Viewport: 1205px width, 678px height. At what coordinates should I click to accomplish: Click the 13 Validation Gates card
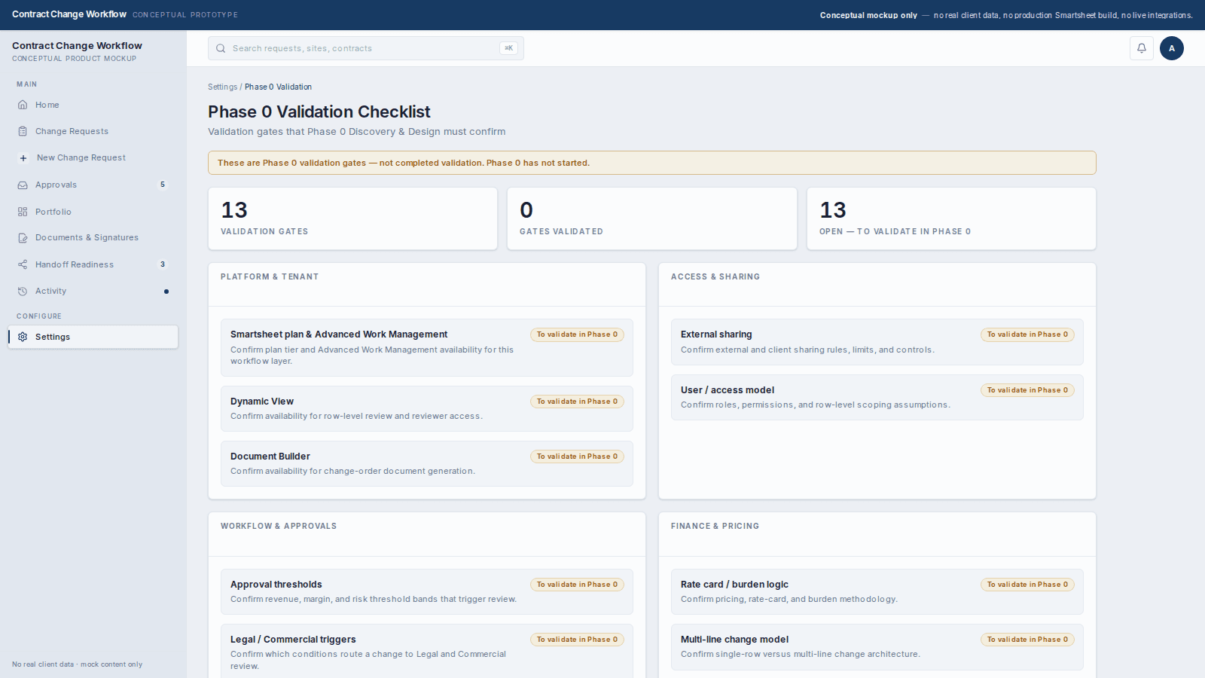point(352,218)
